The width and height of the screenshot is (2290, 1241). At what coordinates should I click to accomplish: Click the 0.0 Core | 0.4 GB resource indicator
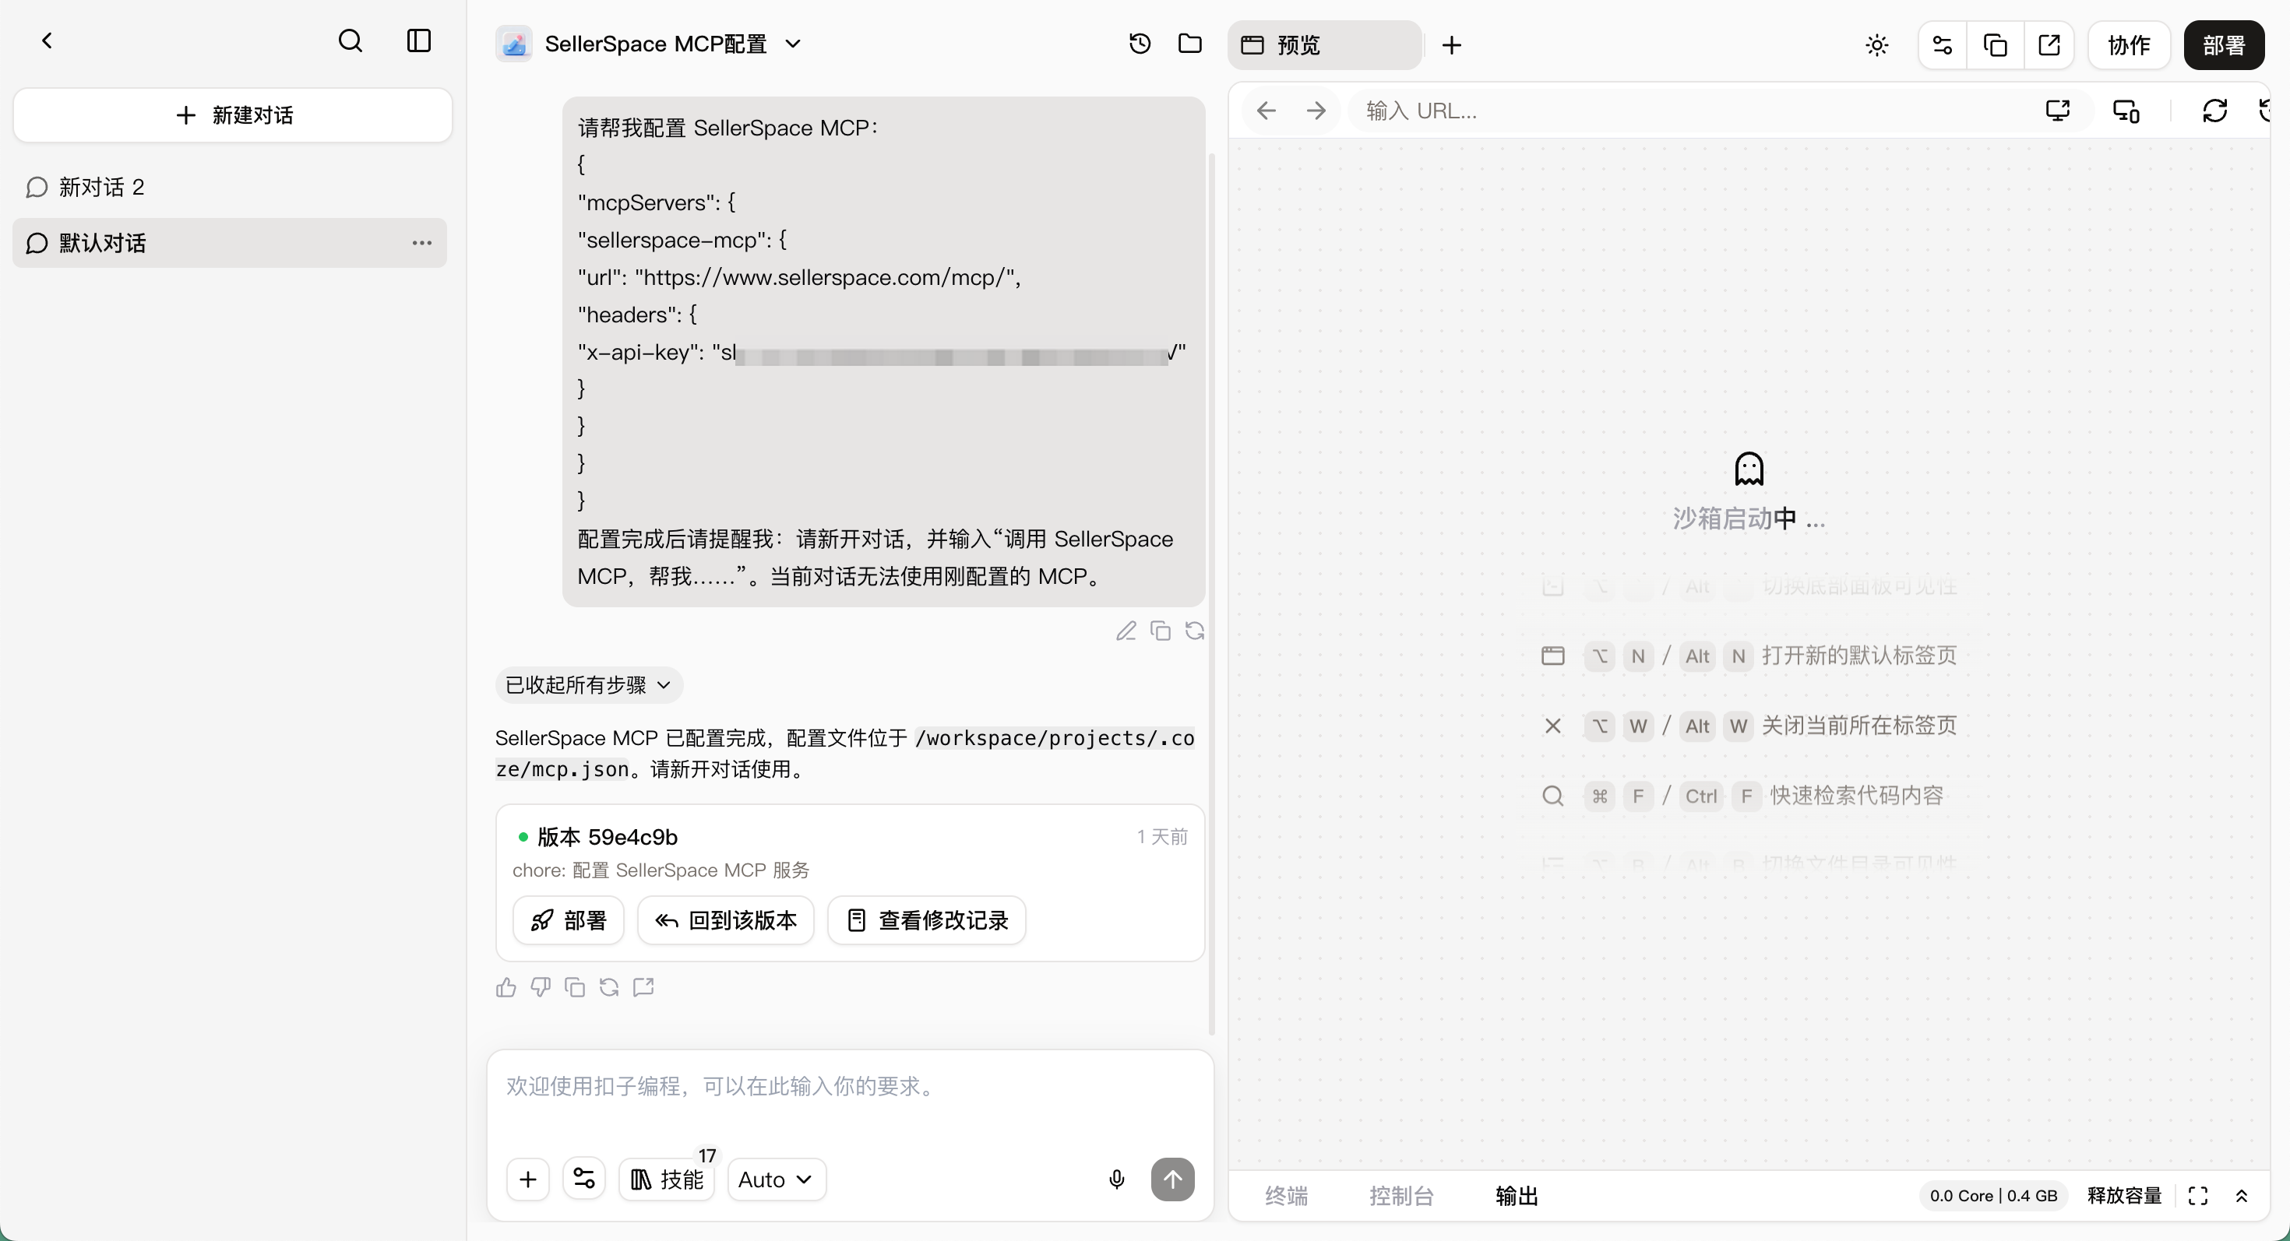click(x=1993, y=1196)
